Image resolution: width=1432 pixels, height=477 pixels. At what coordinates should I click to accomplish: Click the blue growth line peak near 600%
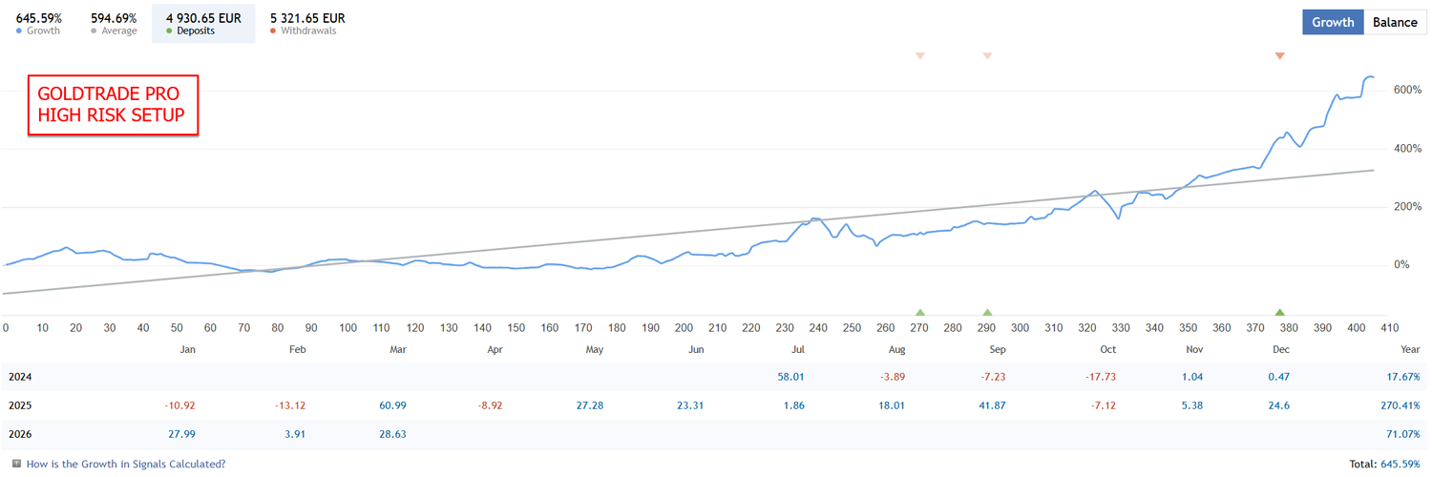(x=1369, y=76)
